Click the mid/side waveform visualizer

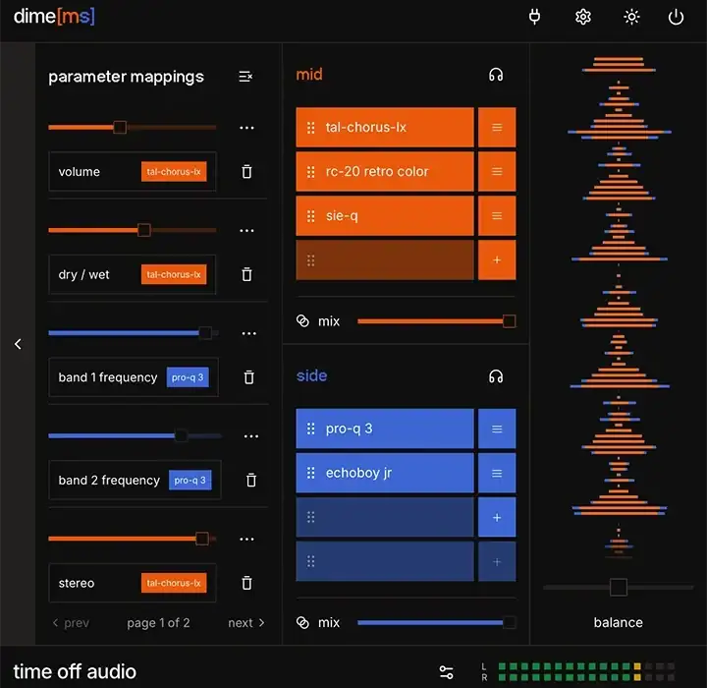(619, 307)
